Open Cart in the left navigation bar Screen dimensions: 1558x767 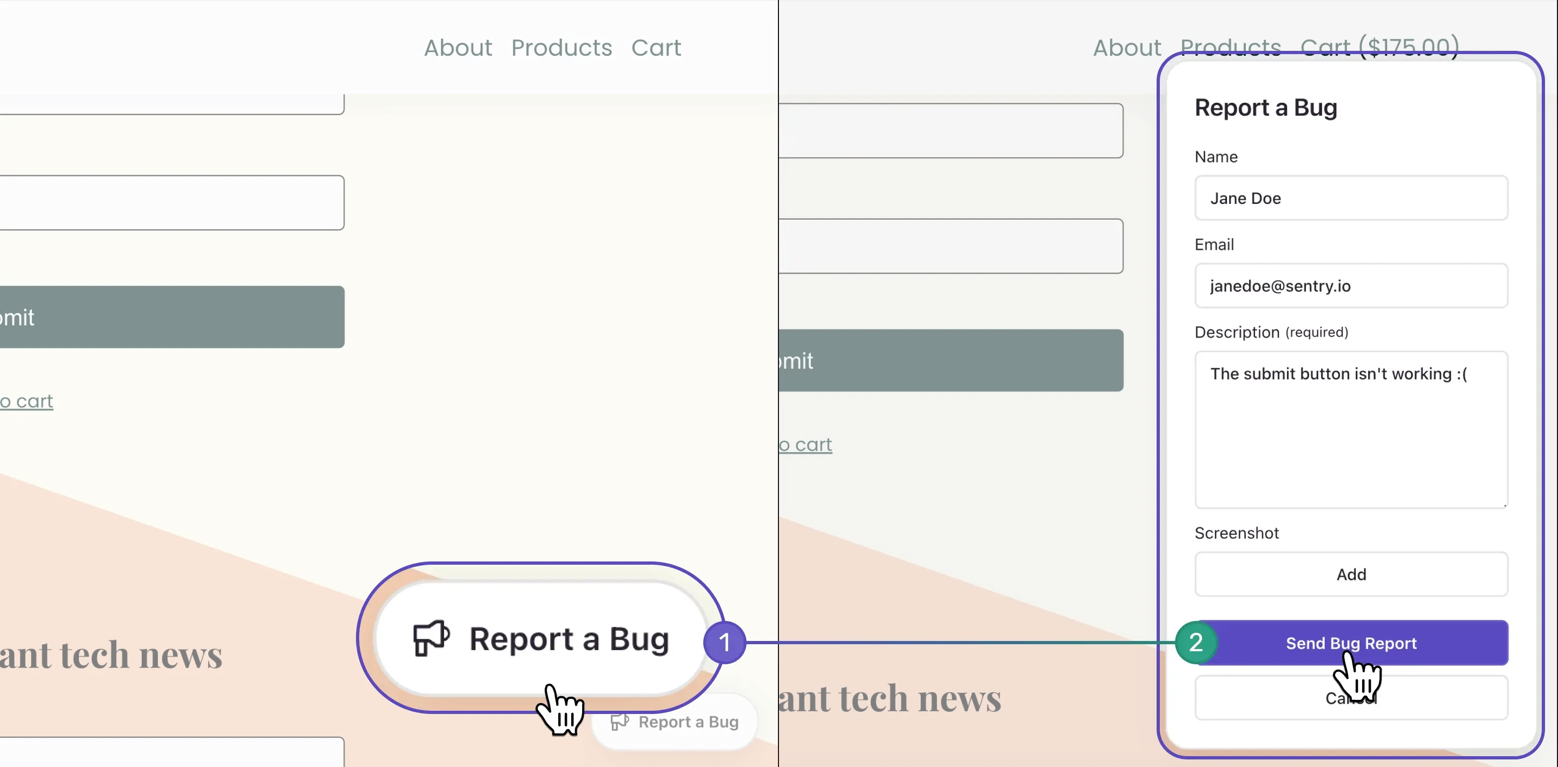tap(656, 48)
